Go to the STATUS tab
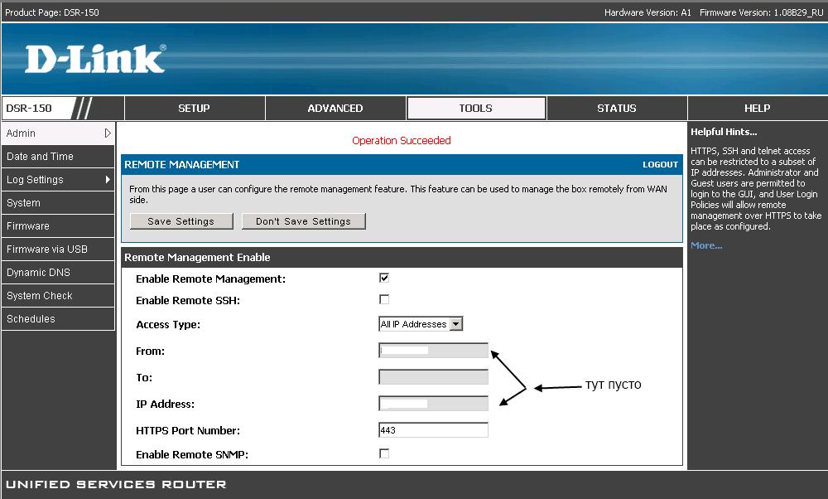The width and height of the screenshot is (828, 499). (x=617, y=108)
